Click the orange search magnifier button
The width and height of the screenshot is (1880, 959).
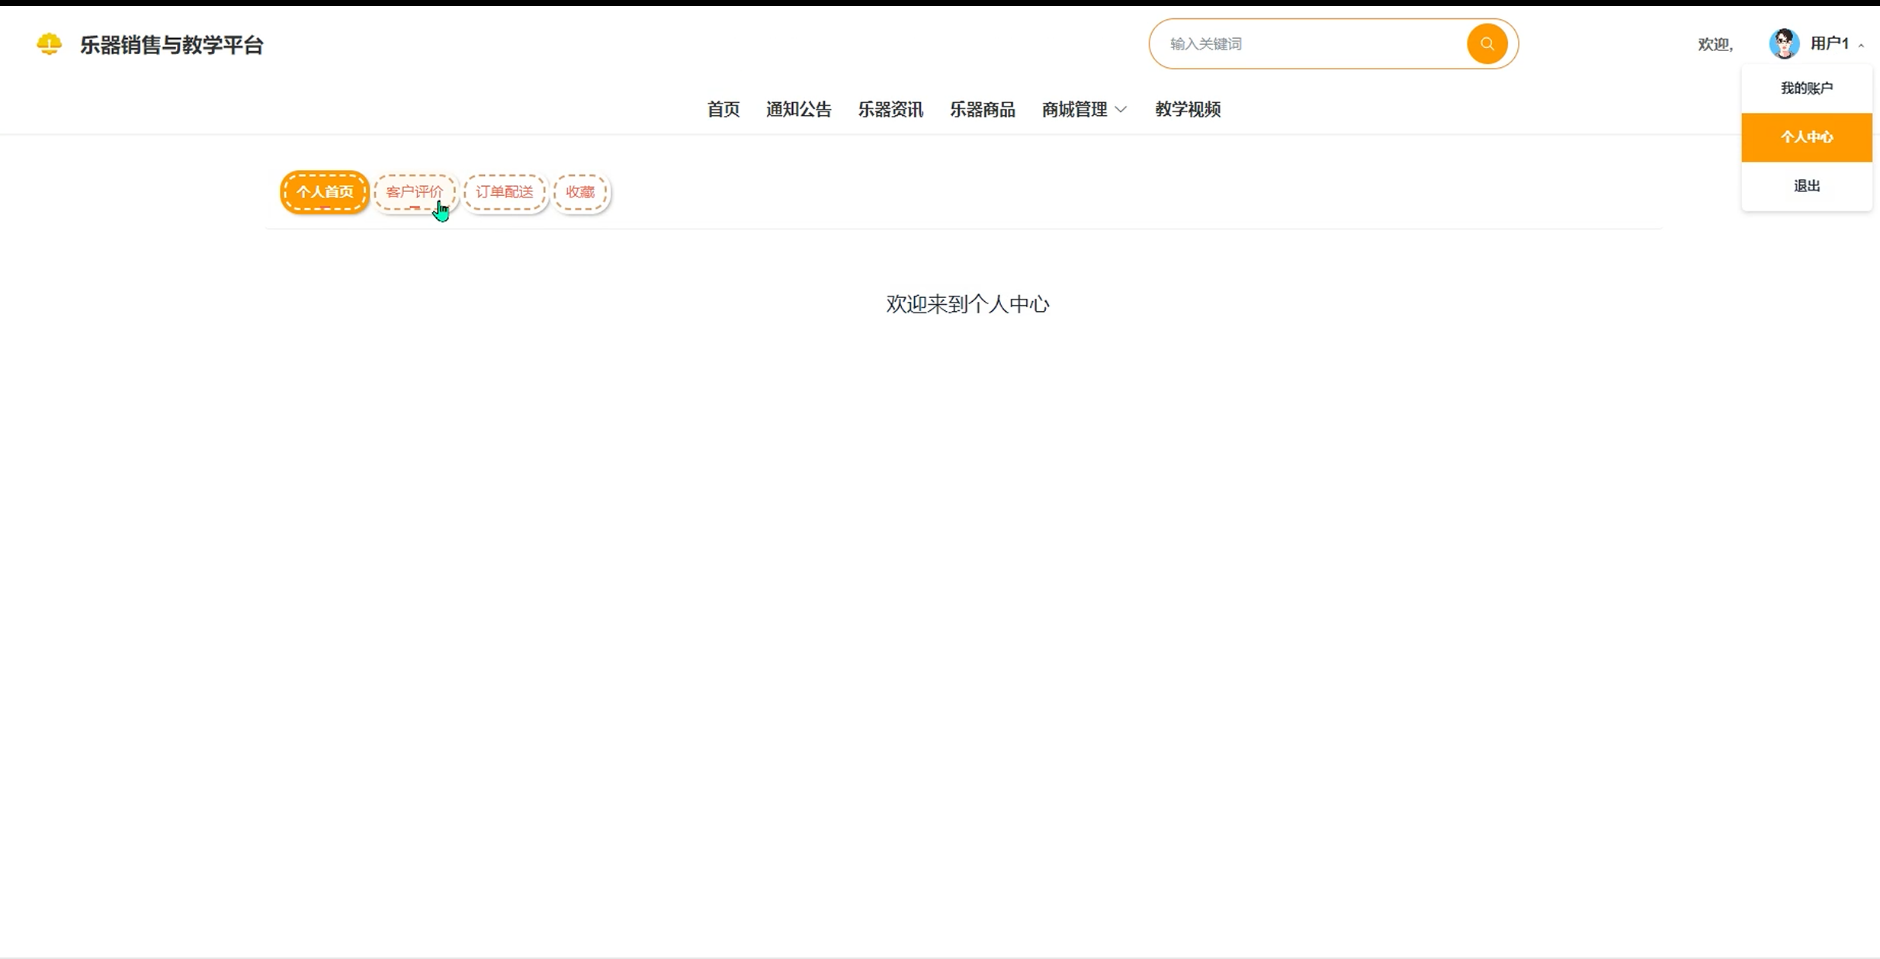tap(1487, 44)
